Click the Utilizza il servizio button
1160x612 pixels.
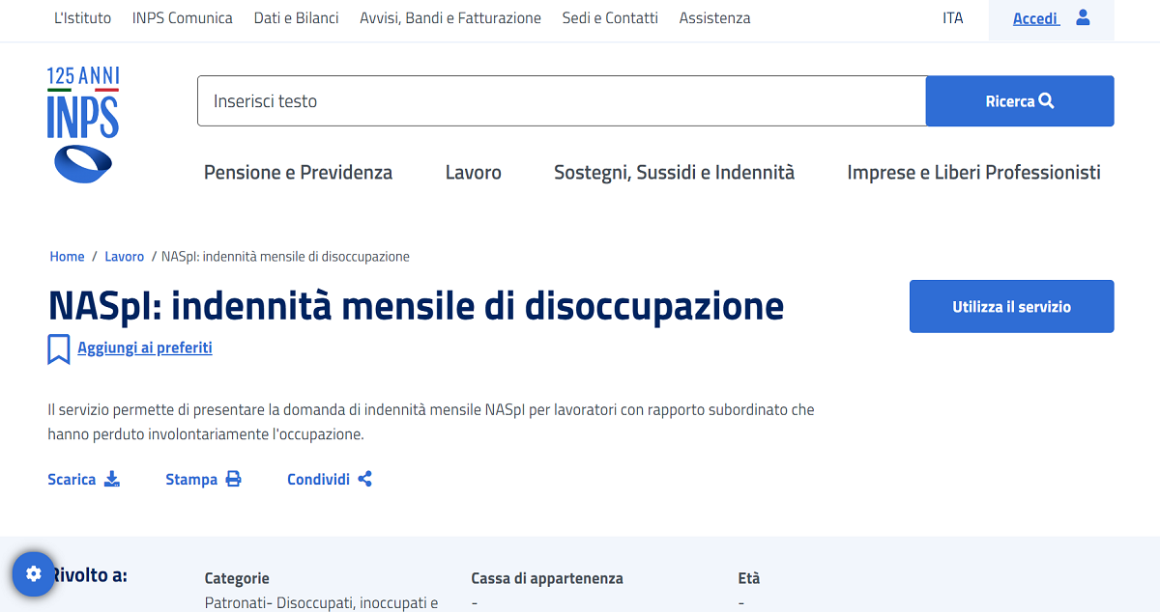point(1012,307)
